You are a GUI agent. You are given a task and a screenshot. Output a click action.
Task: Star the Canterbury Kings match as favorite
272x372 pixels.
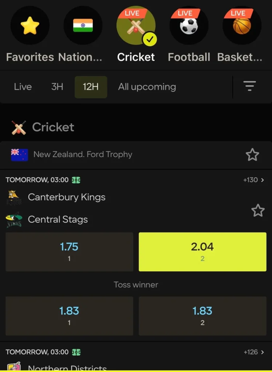point(258,210)
